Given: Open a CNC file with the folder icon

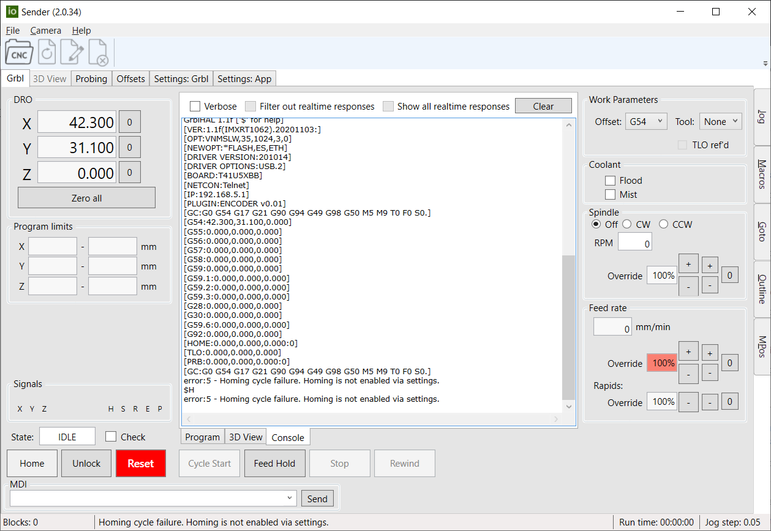Looking at the screenshot, I should (x=19, y=52).
